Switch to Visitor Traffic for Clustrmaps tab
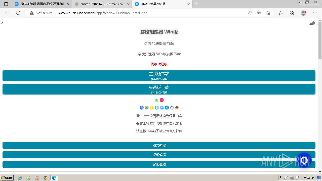Image resolution: width=322 pixels, height=181 pixels. [x=102, y=4]
